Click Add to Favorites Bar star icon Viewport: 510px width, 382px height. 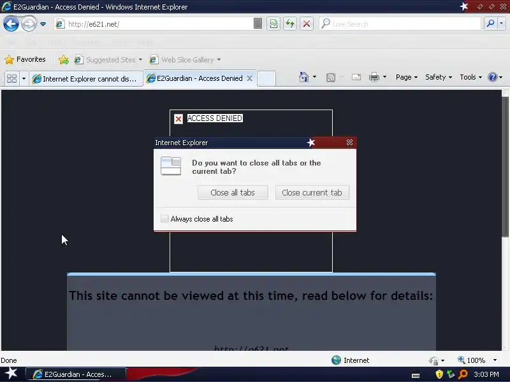[x=63, y=59]
